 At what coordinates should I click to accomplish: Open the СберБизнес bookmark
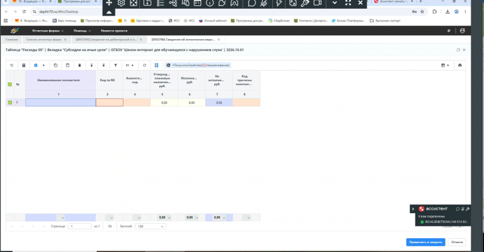point(279,21)
